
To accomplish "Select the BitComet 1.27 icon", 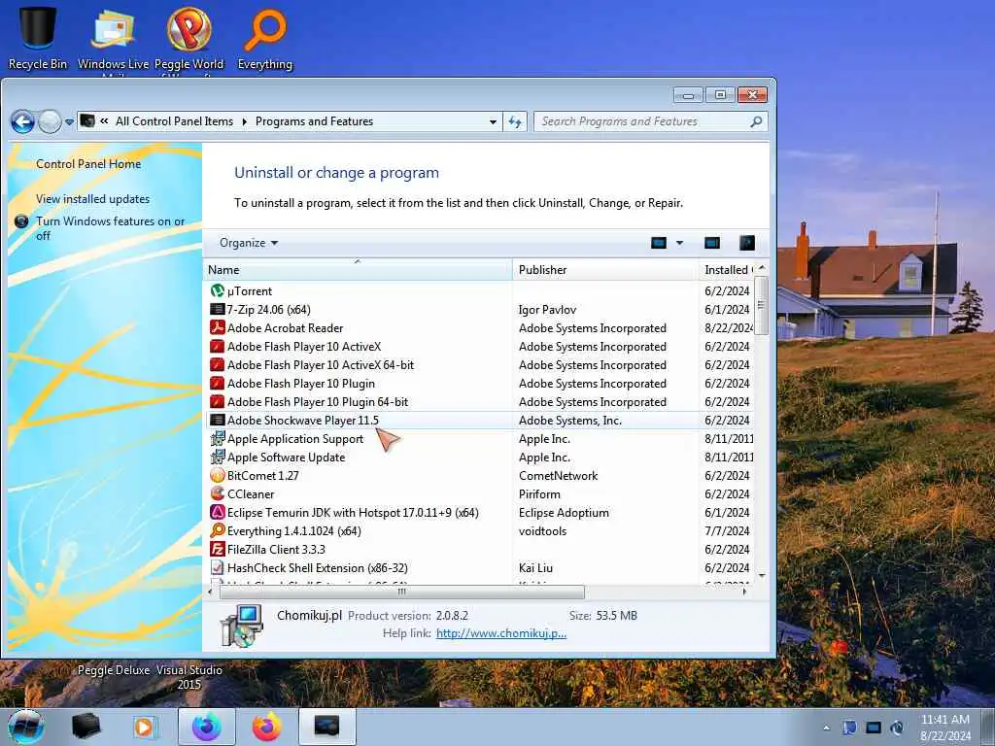I will pyautogui.click(x=217, y=475).
